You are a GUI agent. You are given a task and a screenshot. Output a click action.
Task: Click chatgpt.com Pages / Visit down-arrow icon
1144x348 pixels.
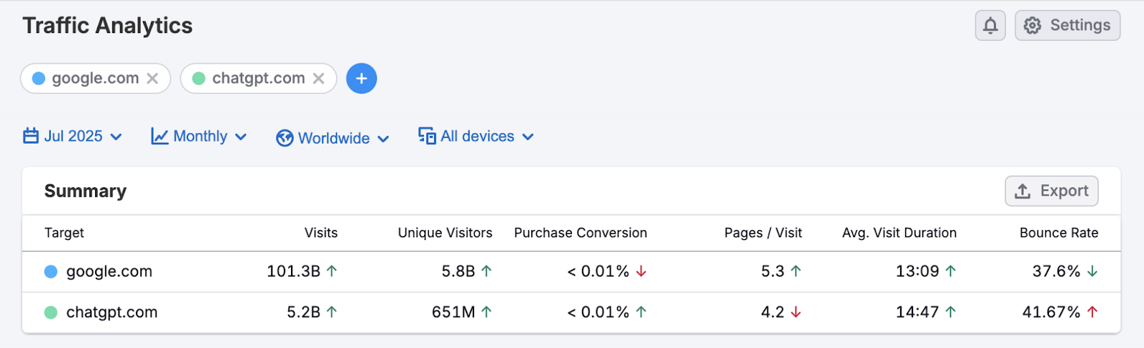pos(796,312)
